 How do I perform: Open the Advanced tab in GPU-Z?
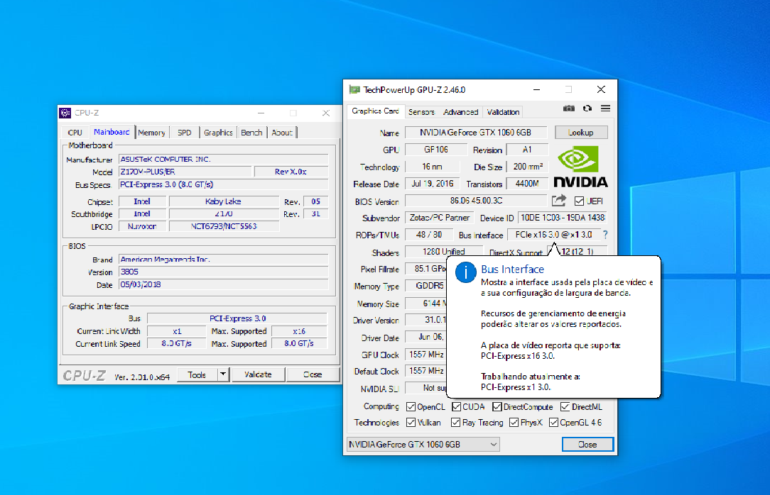tap(460, 112)
